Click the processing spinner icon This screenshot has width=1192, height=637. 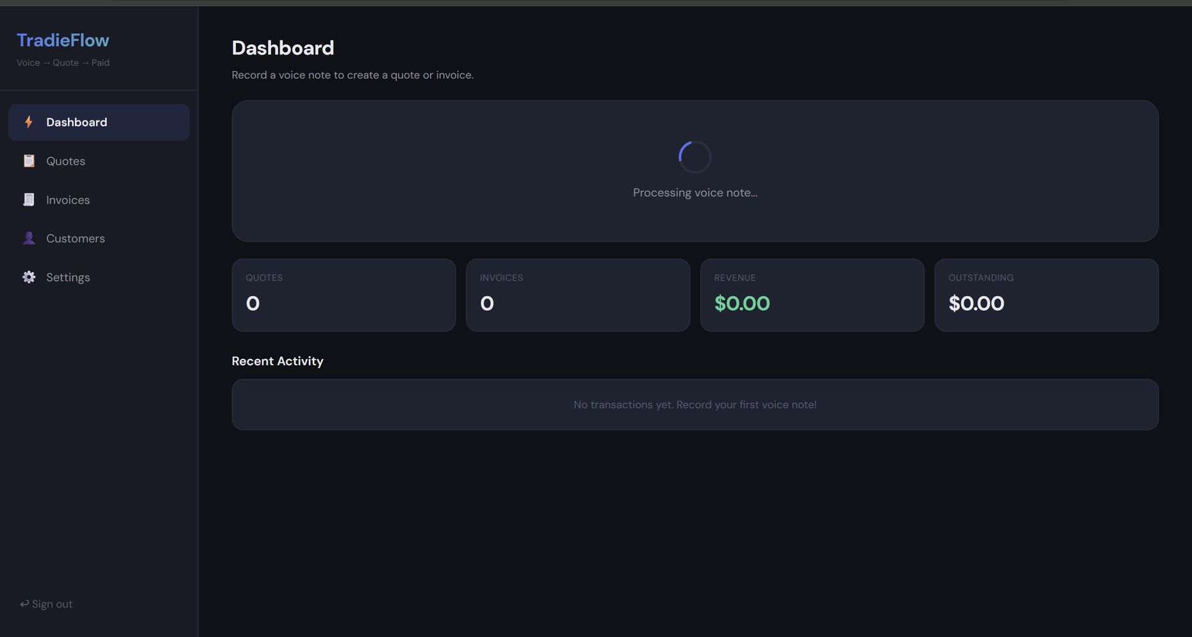point(695,157)
